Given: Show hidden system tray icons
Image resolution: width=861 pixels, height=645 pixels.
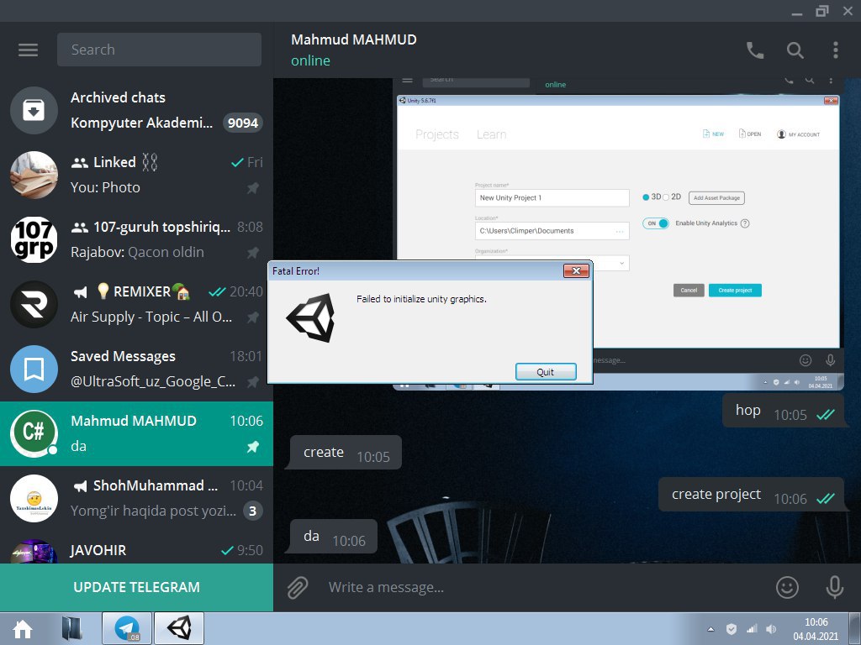Looking at the screenshot, I should click(x=710, y=629).
